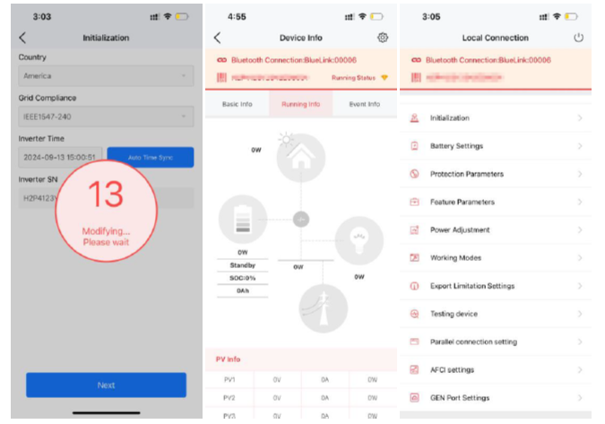The image size is (605, 424).
Task: Click the Auto Time Sync button
Action: [150, 157]
